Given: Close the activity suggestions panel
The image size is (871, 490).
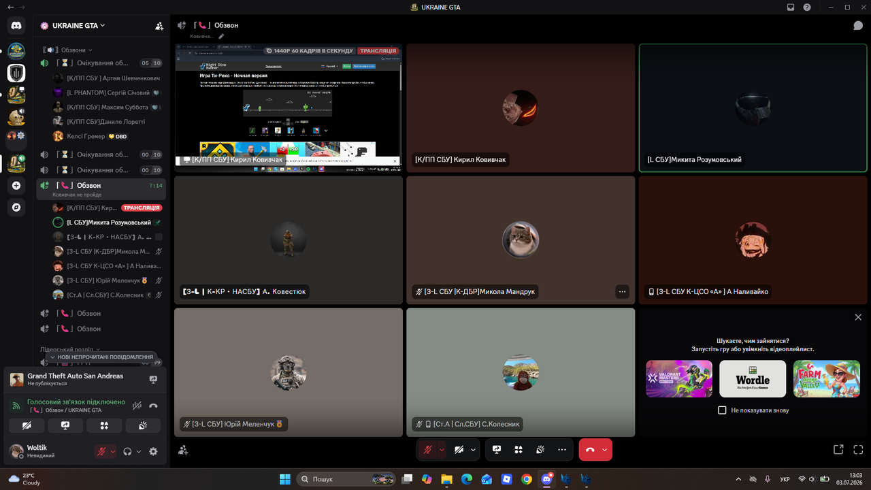Looking at the screenshot, I should click(858, 317).
